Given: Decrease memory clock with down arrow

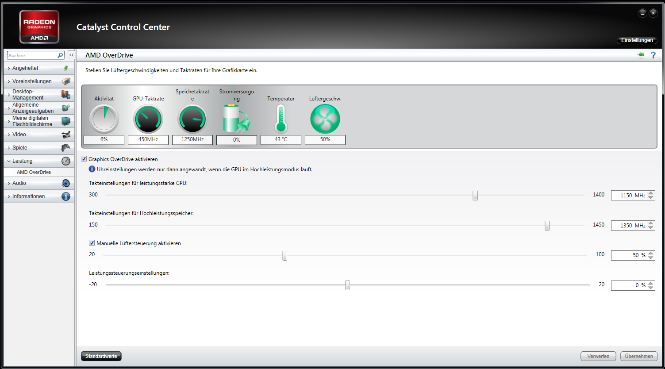Looking at the screenshot, I should [x=650, y=228].
